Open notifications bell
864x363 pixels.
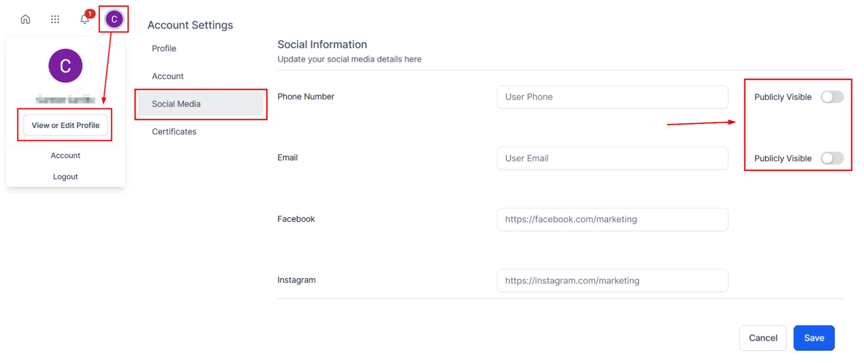coord(85,19)
